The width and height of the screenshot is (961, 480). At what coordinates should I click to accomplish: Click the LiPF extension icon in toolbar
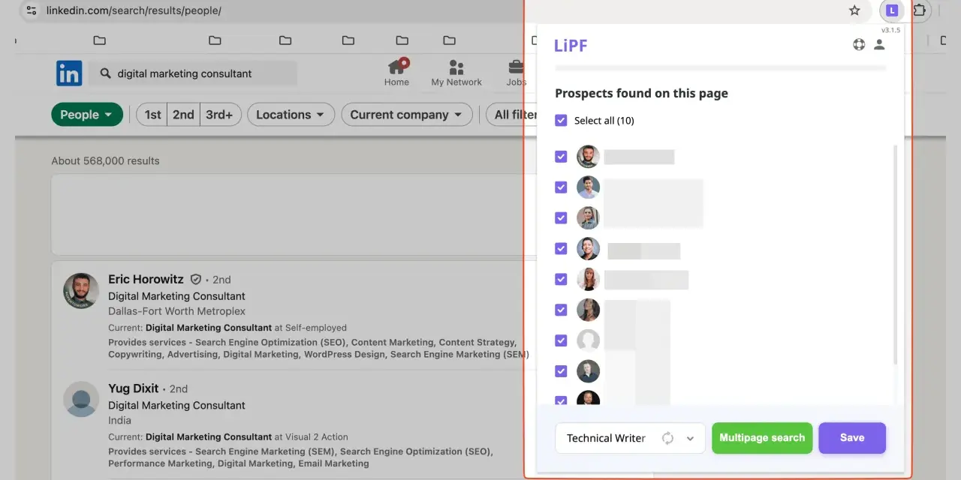(x=891, y=10)
